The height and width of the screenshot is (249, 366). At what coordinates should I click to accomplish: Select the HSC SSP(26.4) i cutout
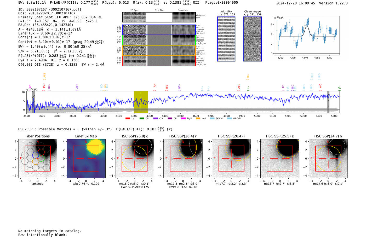pyautogui.click(x=231, y=159)
